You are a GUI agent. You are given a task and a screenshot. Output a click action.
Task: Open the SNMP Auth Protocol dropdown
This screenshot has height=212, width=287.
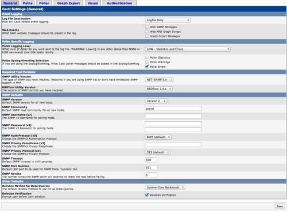158,137
